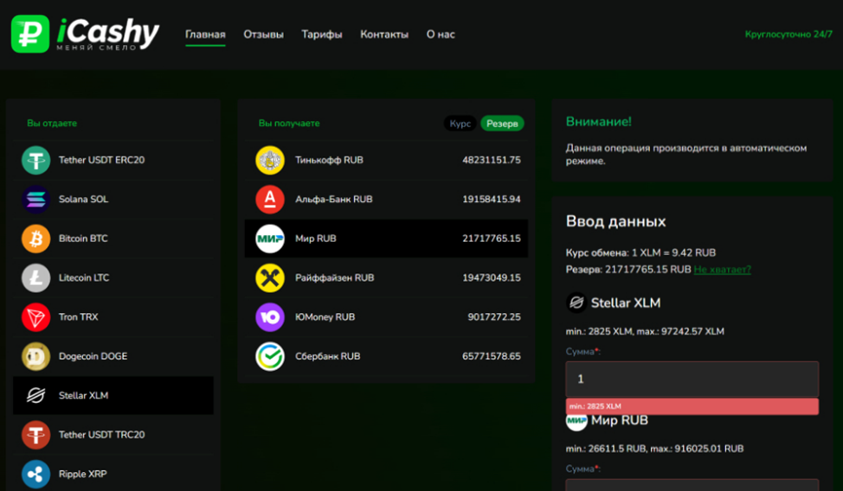This screenshot has height=491, width=843.
Task: Select the Litecoin LTC icon
Action: (x=36, y=278)
